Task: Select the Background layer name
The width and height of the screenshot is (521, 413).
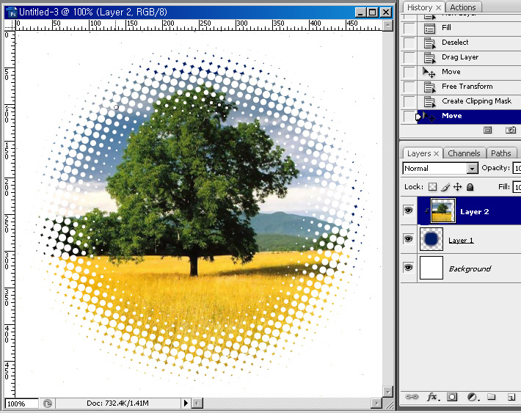Action: point(470,268)
